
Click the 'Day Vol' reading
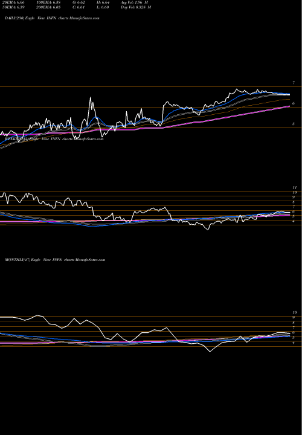coord(136,7)
